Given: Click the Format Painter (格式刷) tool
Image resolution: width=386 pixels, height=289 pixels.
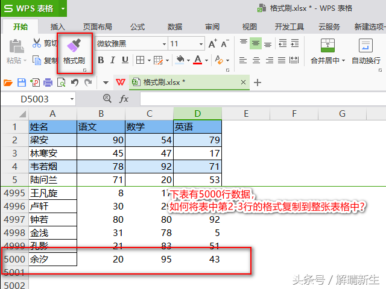Looking at the screenshot, I should click(74, 52).
